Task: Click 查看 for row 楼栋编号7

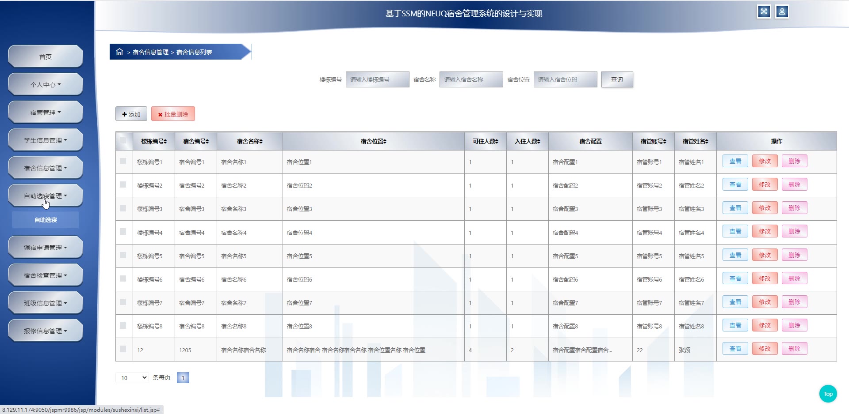Action: click(735, 302)
